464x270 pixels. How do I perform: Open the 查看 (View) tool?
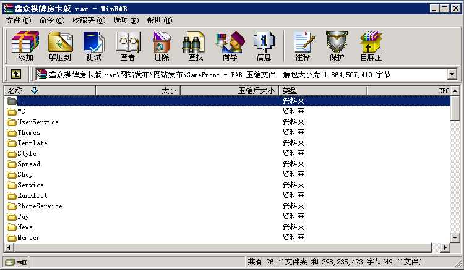point(127,46)
